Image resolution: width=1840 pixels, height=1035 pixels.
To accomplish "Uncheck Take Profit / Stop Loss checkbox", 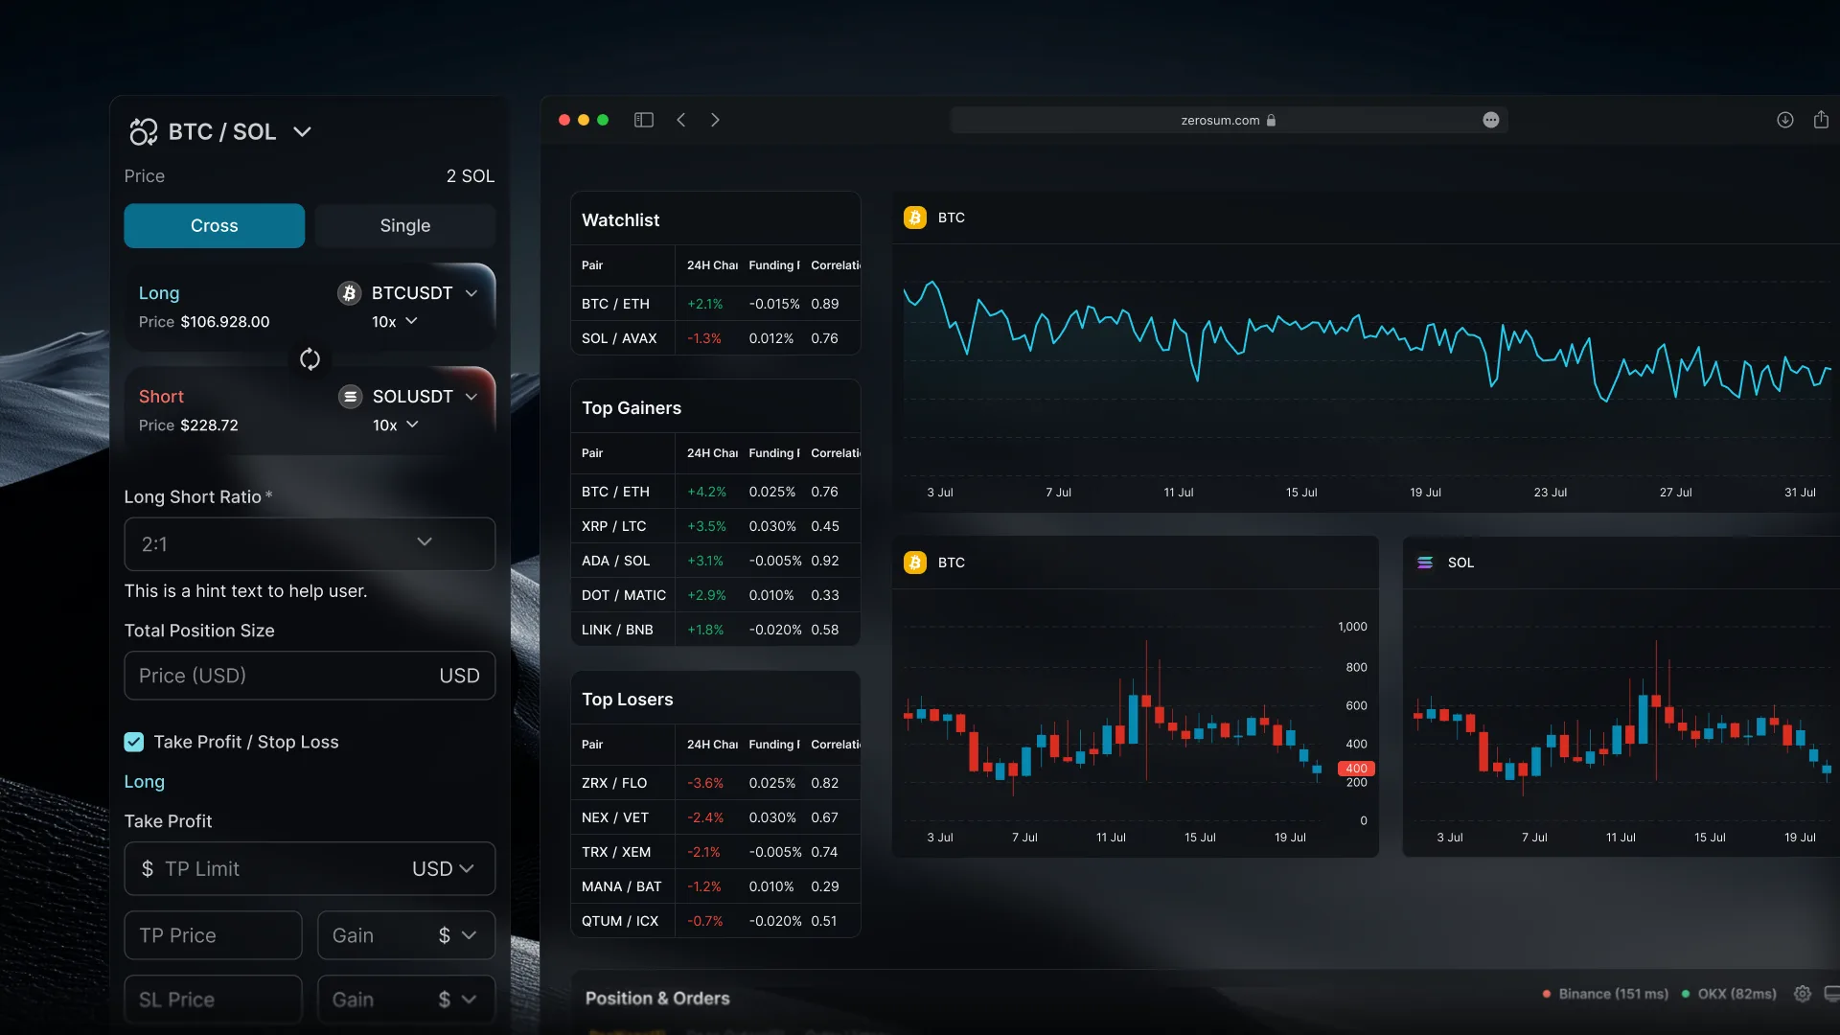I will tap(134, 742).
